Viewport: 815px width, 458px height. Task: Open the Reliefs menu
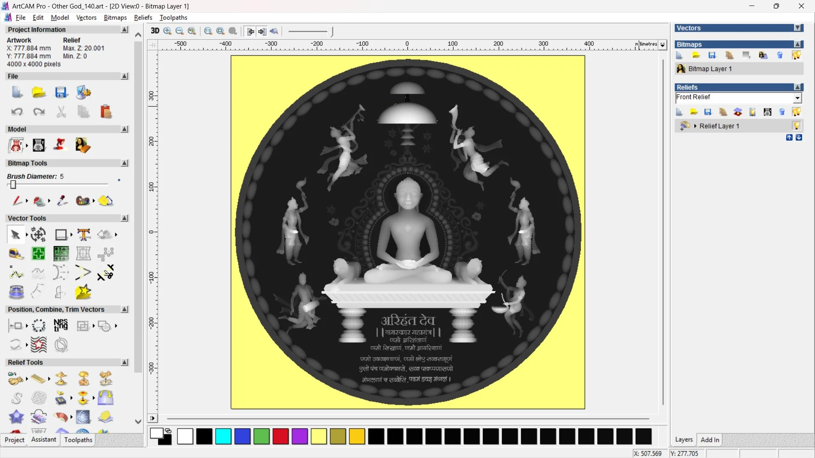click(143, 17)
